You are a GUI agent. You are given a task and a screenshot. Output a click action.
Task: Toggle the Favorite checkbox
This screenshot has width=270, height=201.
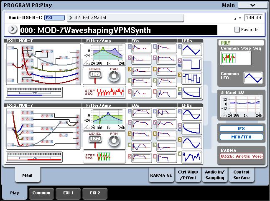pyautogui.click(x=237, y=30)
